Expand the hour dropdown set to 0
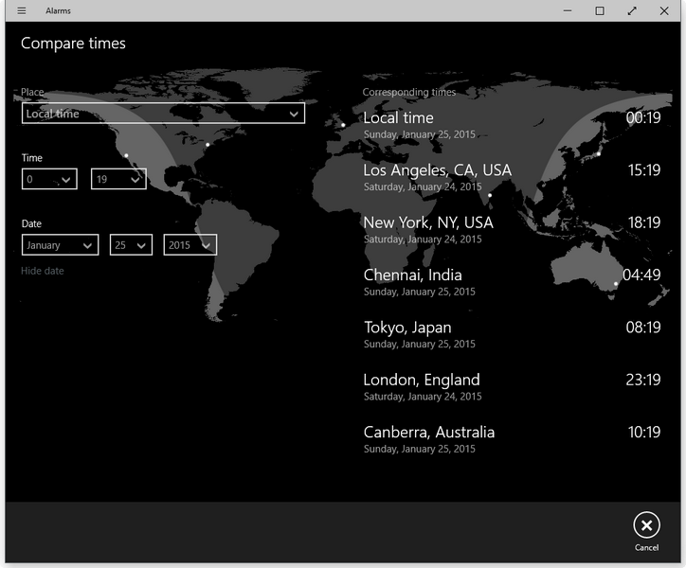 click(x=49, y=179)
